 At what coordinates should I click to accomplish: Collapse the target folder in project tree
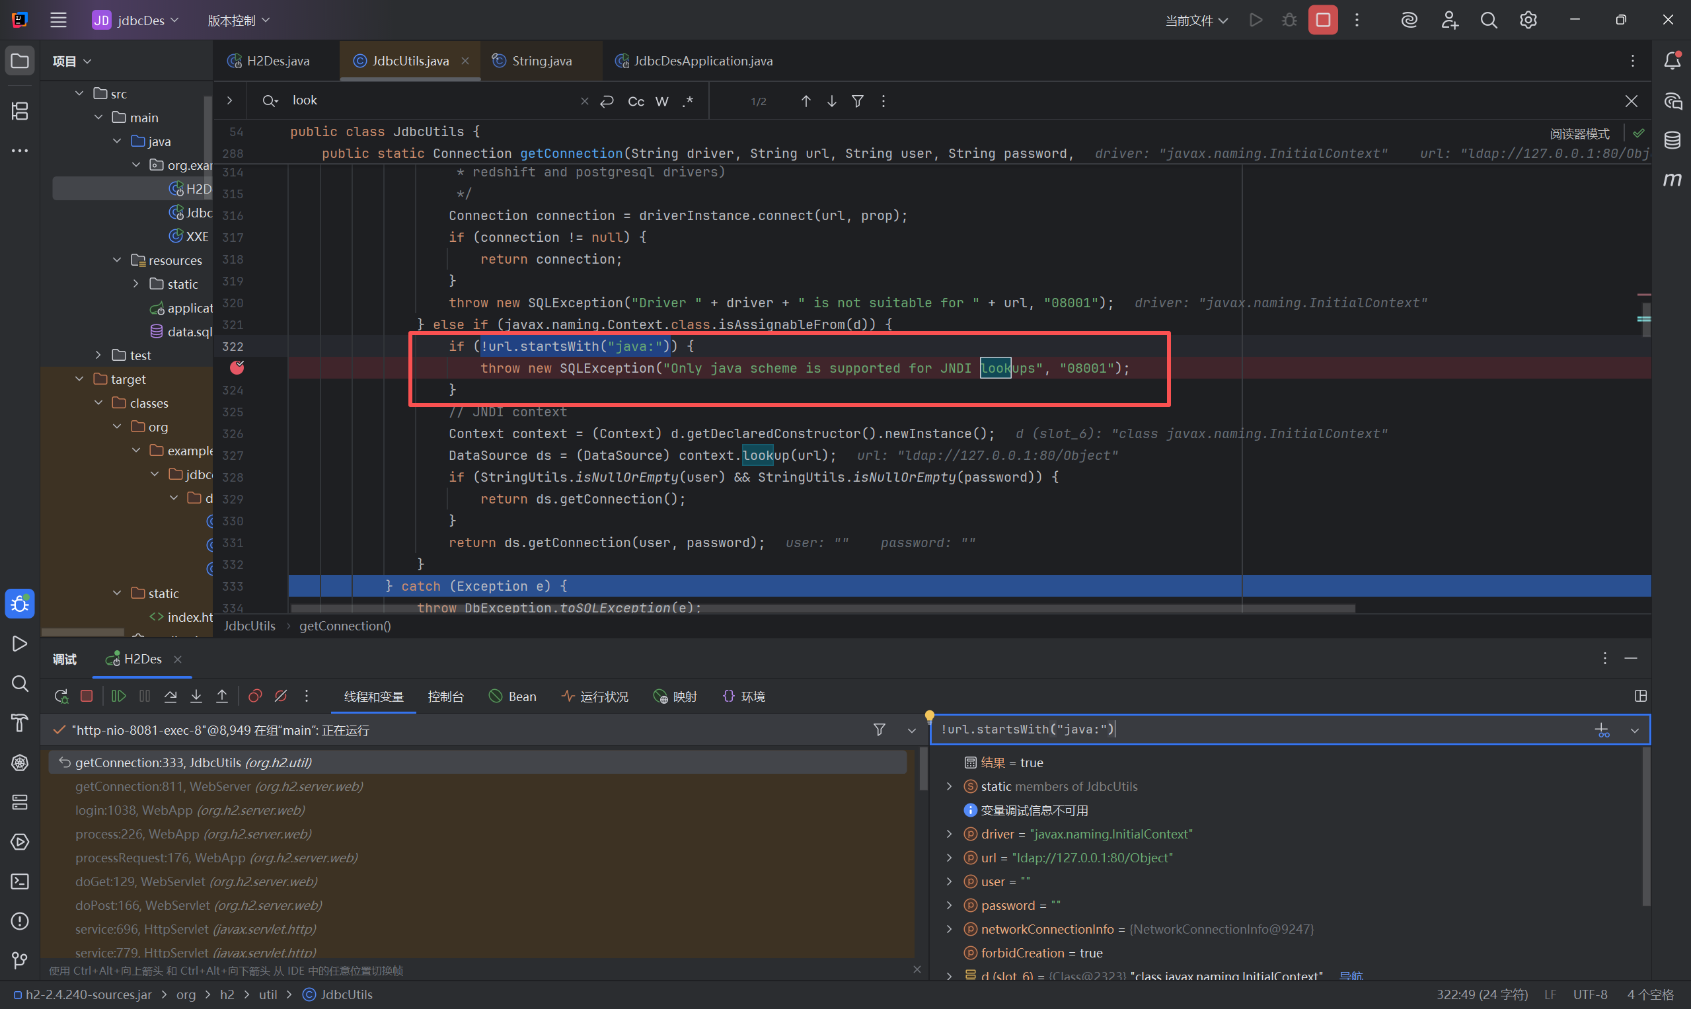[79, 379]
